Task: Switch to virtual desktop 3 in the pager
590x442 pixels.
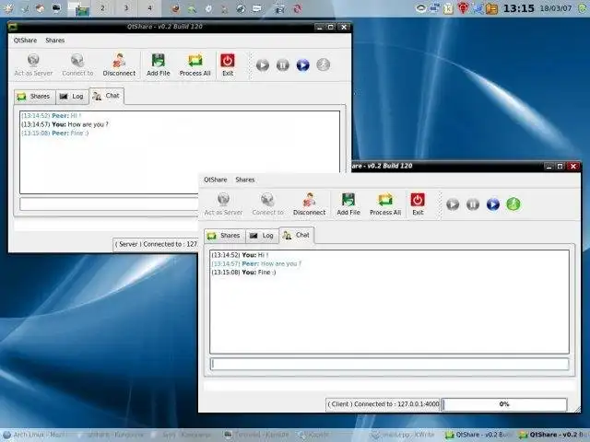Action: [x=126, y=8]
